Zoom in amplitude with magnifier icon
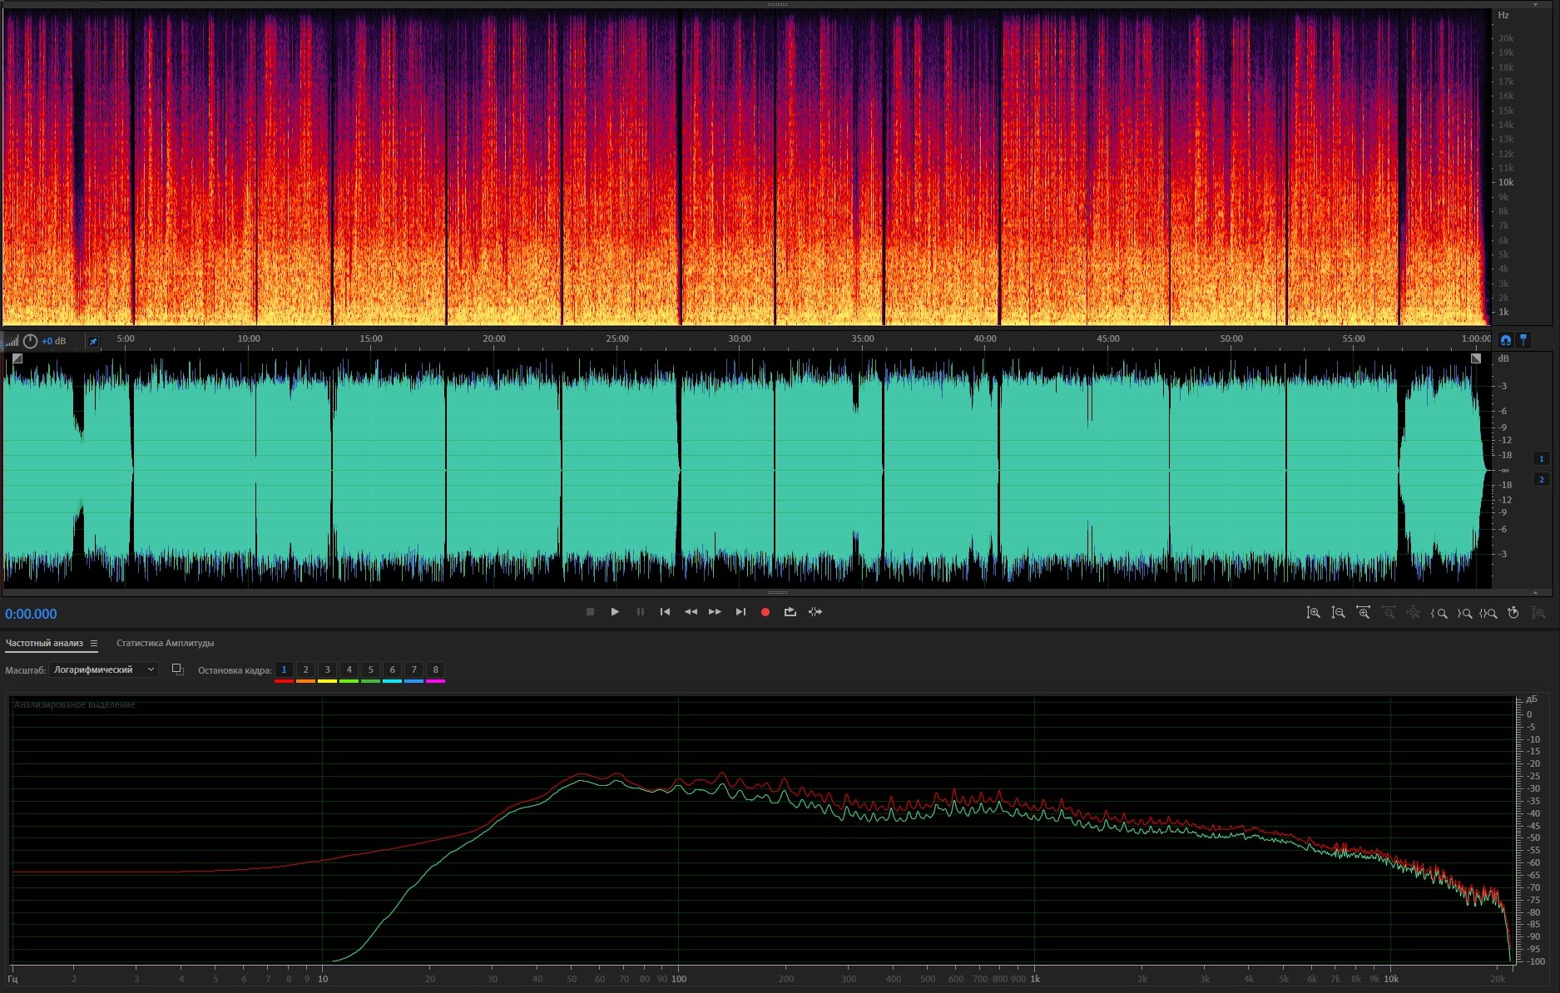 point(1313,613)
